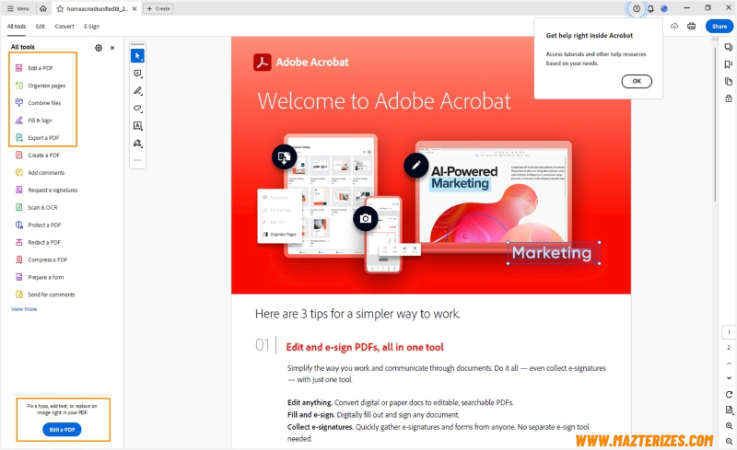Select Prepare a form tool
Image resolution: width=737 pixels, height=450 pixels.
(x=45, y=277)
